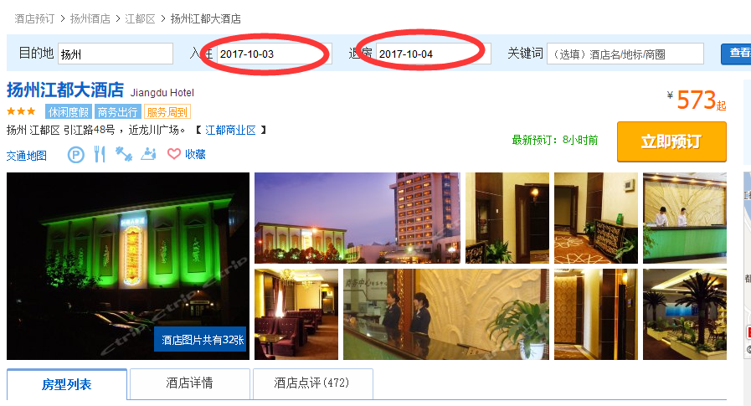
Task: Open the check-out date field 2017-10-04
Action: 434,54
